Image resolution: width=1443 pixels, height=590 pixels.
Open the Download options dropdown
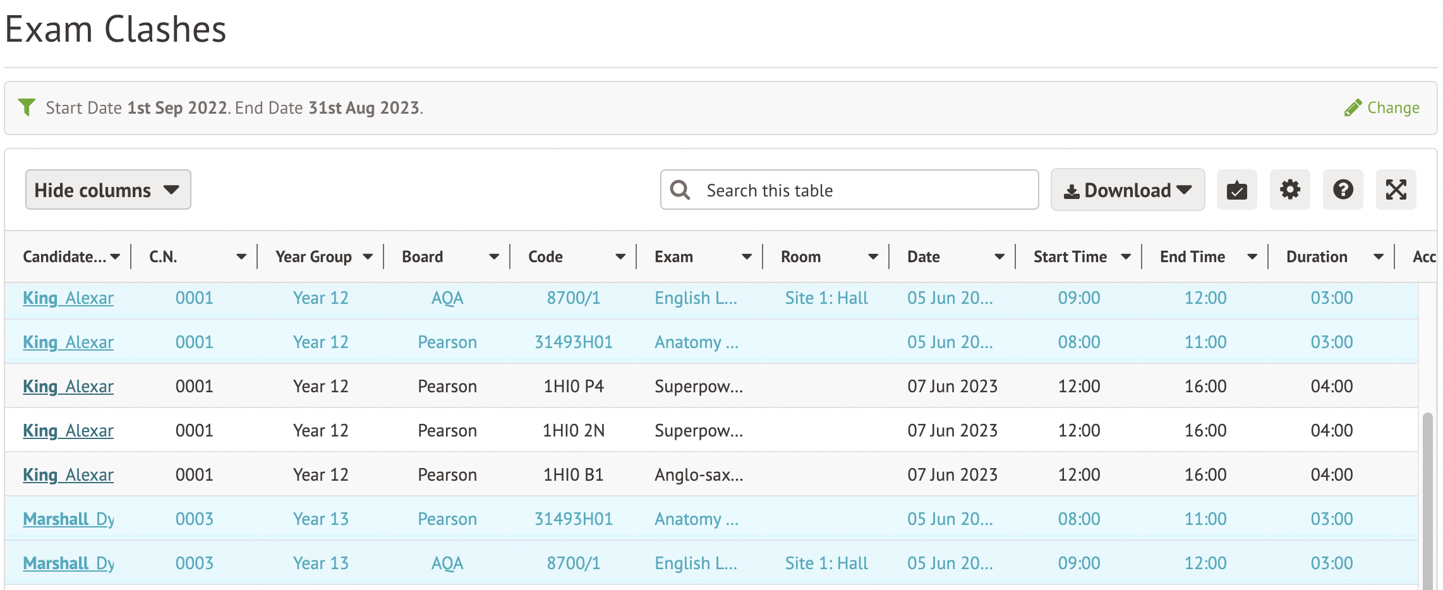coord(1185,190)
